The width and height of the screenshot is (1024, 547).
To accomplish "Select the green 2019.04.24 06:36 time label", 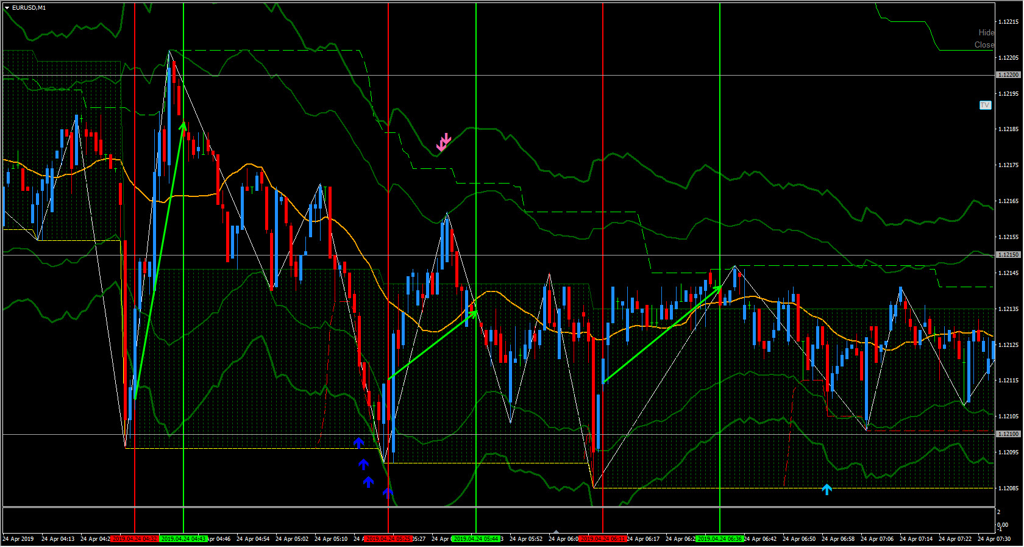I will coord(720,539).
